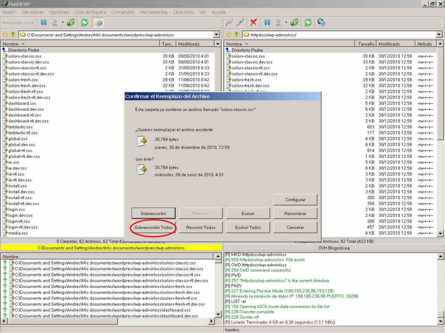This screenshot has height=333, width=445.
Task: Expand the local path dropdown
Action: [217, 35]
